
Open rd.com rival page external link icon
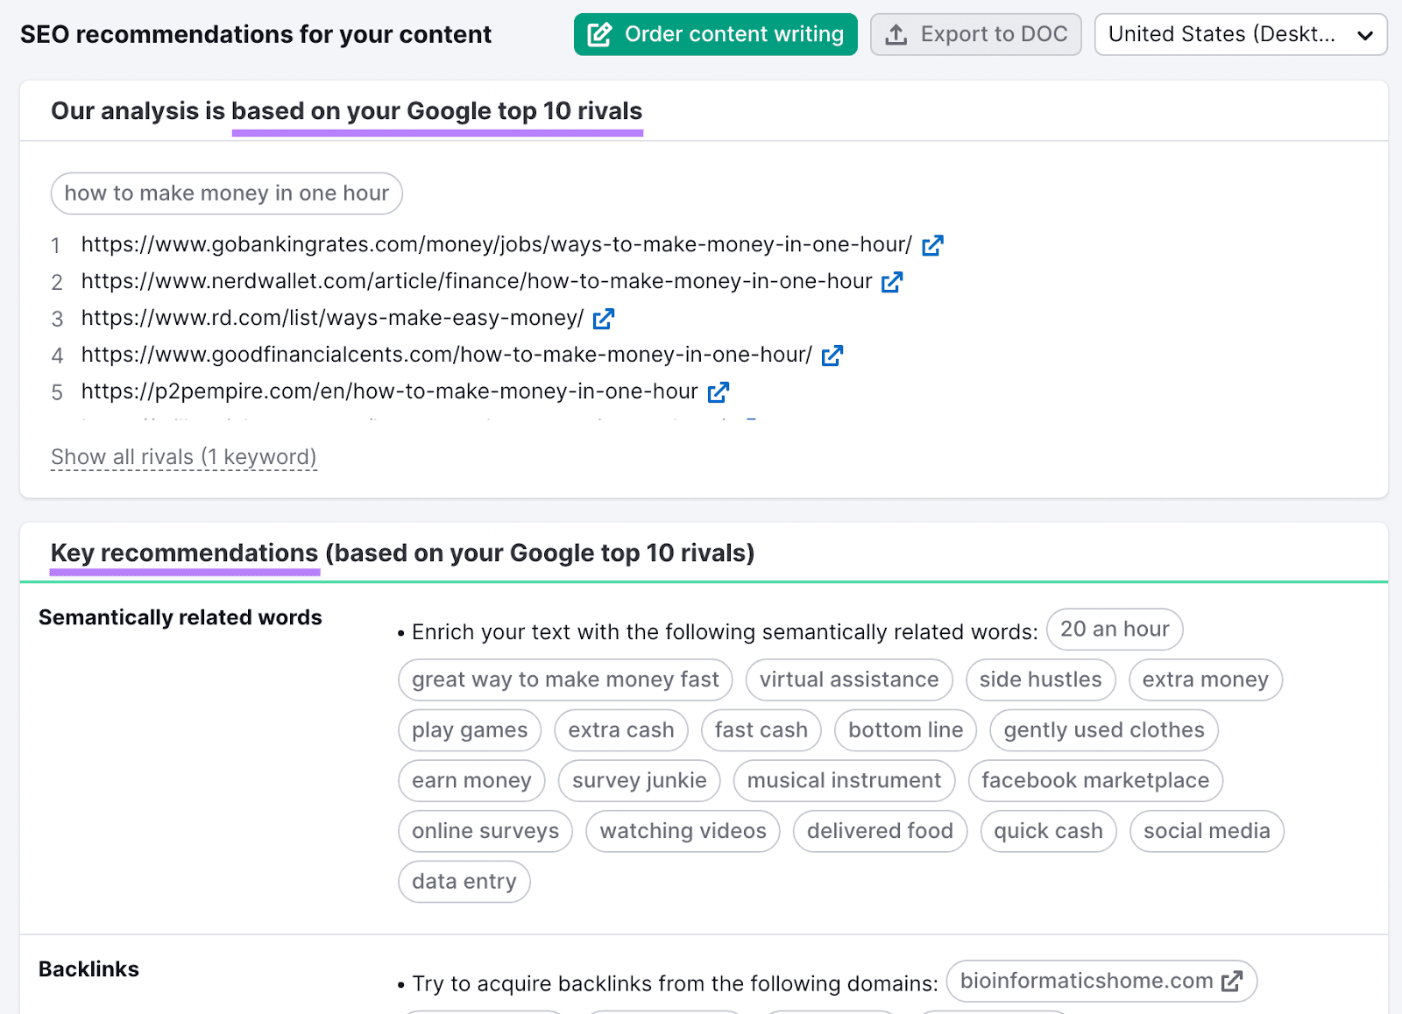605,319
